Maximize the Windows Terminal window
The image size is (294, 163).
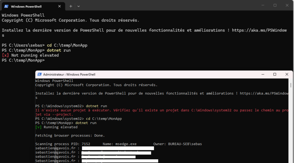(x=275, y=5)
